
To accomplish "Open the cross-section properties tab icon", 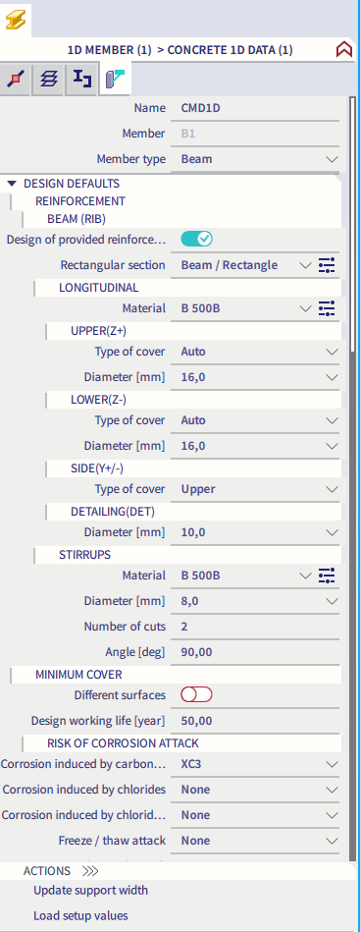I will click(x=81, y=79).
